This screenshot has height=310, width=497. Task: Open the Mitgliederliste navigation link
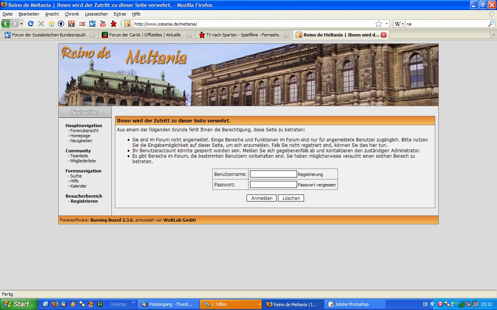(83, 161)
